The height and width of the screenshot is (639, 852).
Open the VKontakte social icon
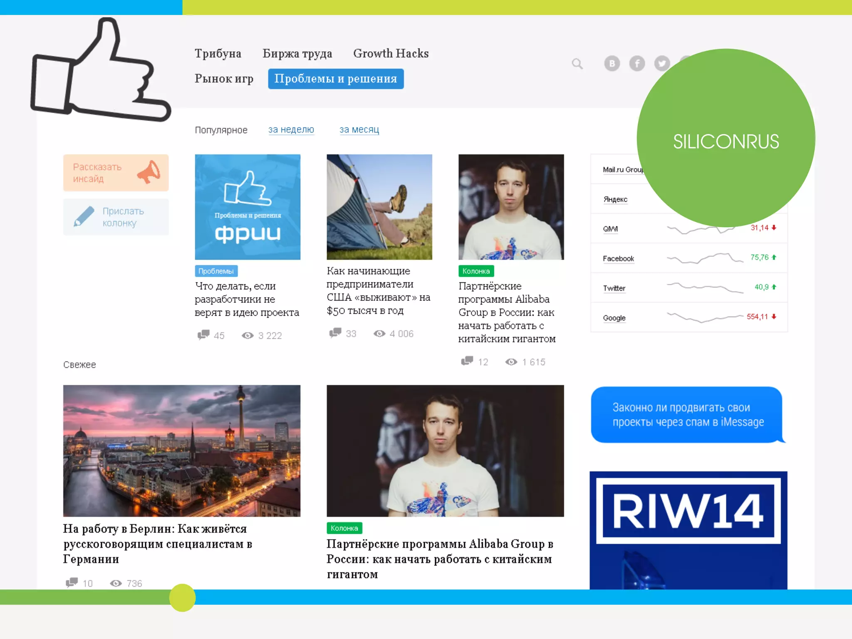(x=612, y=64)
